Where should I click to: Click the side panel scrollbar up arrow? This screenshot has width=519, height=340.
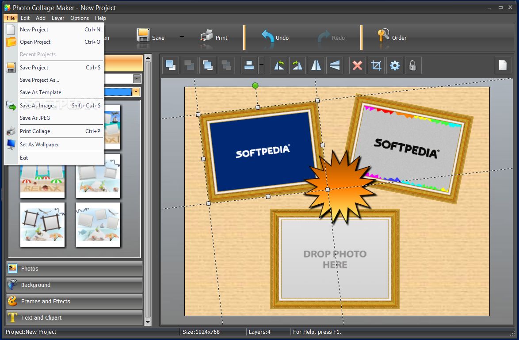148,58
